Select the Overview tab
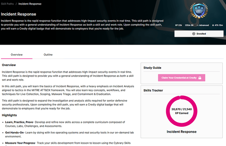This screenshot has height=146, width=226. (x=17, y=55)
